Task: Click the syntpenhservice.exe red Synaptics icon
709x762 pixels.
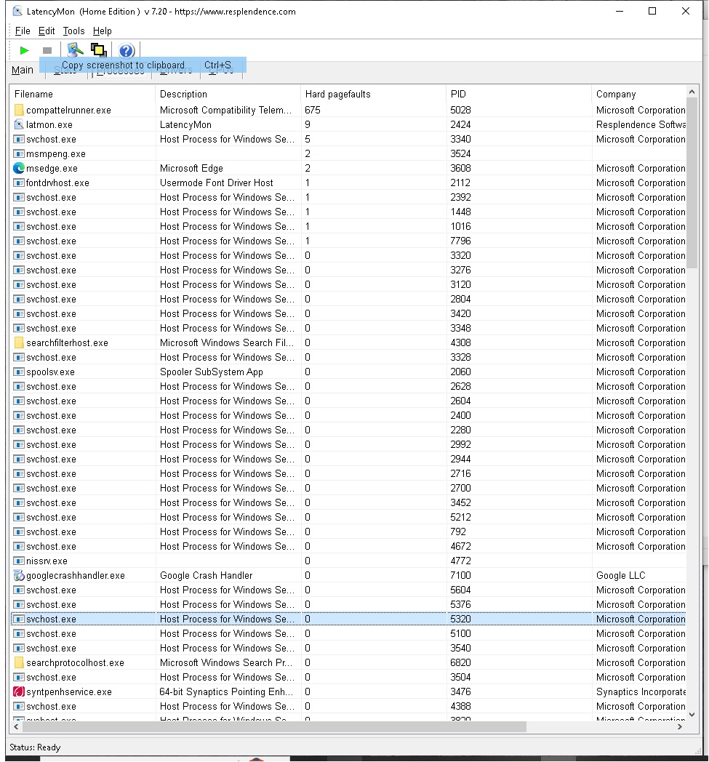Action: (19, 691)
